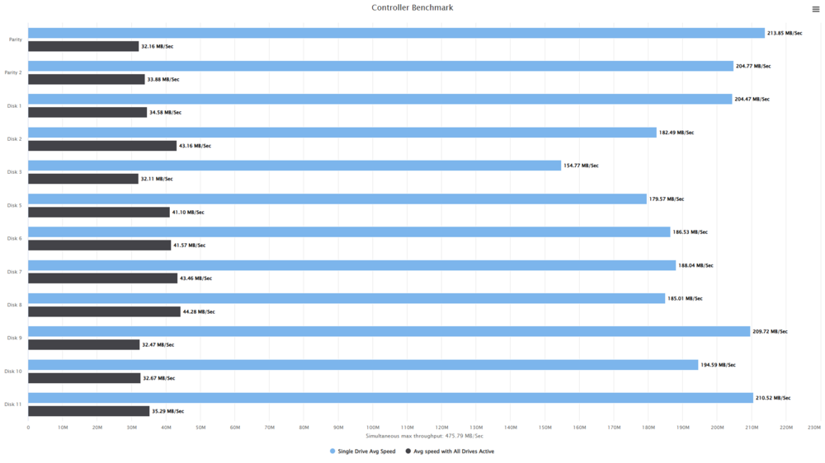Select the Parity 2 33.88 MB/Sec dark bar
The height and width of the screenshot is (463, 825).
tap(87, 79)
